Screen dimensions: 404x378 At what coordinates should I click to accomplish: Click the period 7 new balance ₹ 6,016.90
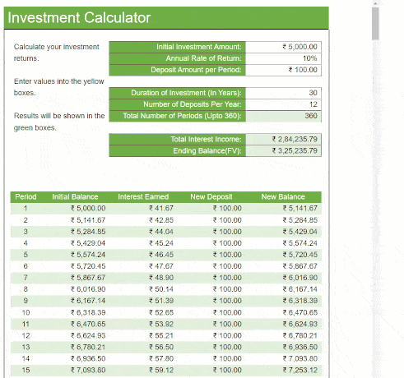[300, 278]
